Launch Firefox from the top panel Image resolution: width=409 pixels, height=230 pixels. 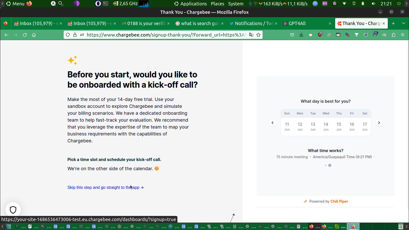click(29, 4)
